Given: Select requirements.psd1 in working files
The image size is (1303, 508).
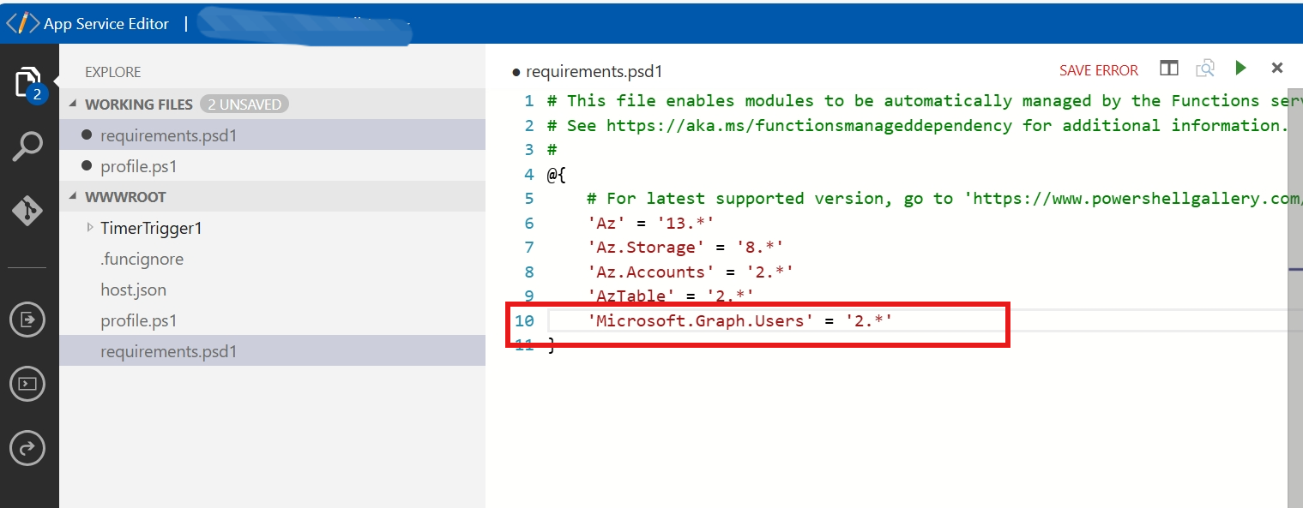Looking at the screenshot, I should (168, 135).
